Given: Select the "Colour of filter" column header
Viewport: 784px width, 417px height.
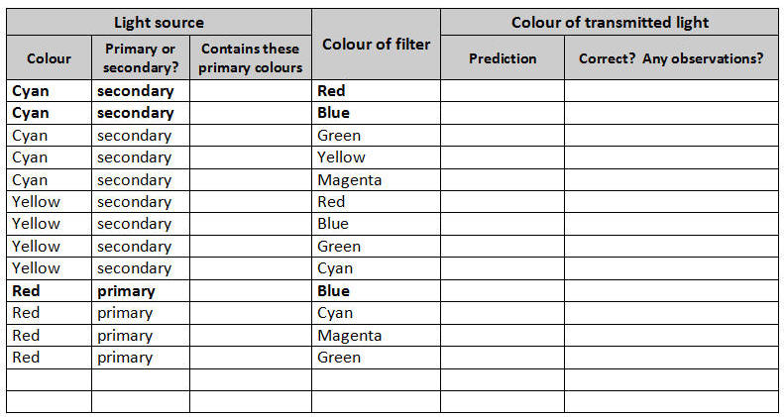Looking at the screenshot, I should click(376, 45).
